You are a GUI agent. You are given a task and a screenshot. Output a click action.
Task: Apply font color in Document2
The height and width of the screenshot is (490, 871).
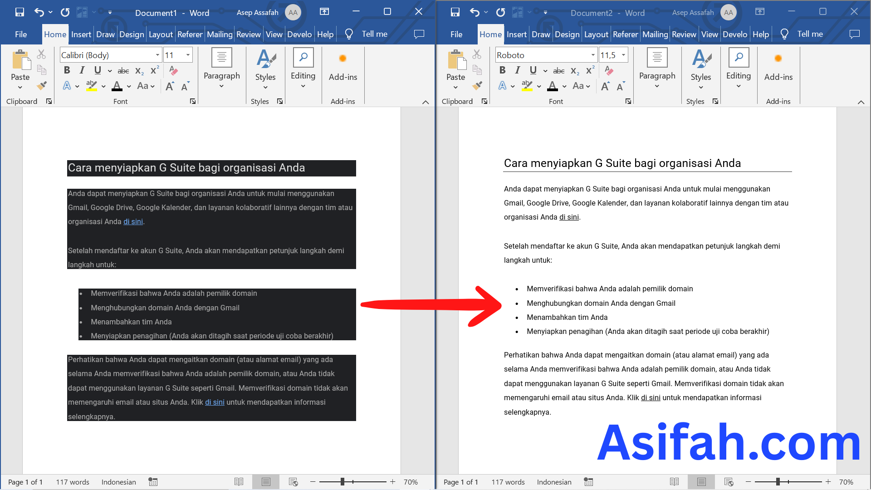(553, 86)
